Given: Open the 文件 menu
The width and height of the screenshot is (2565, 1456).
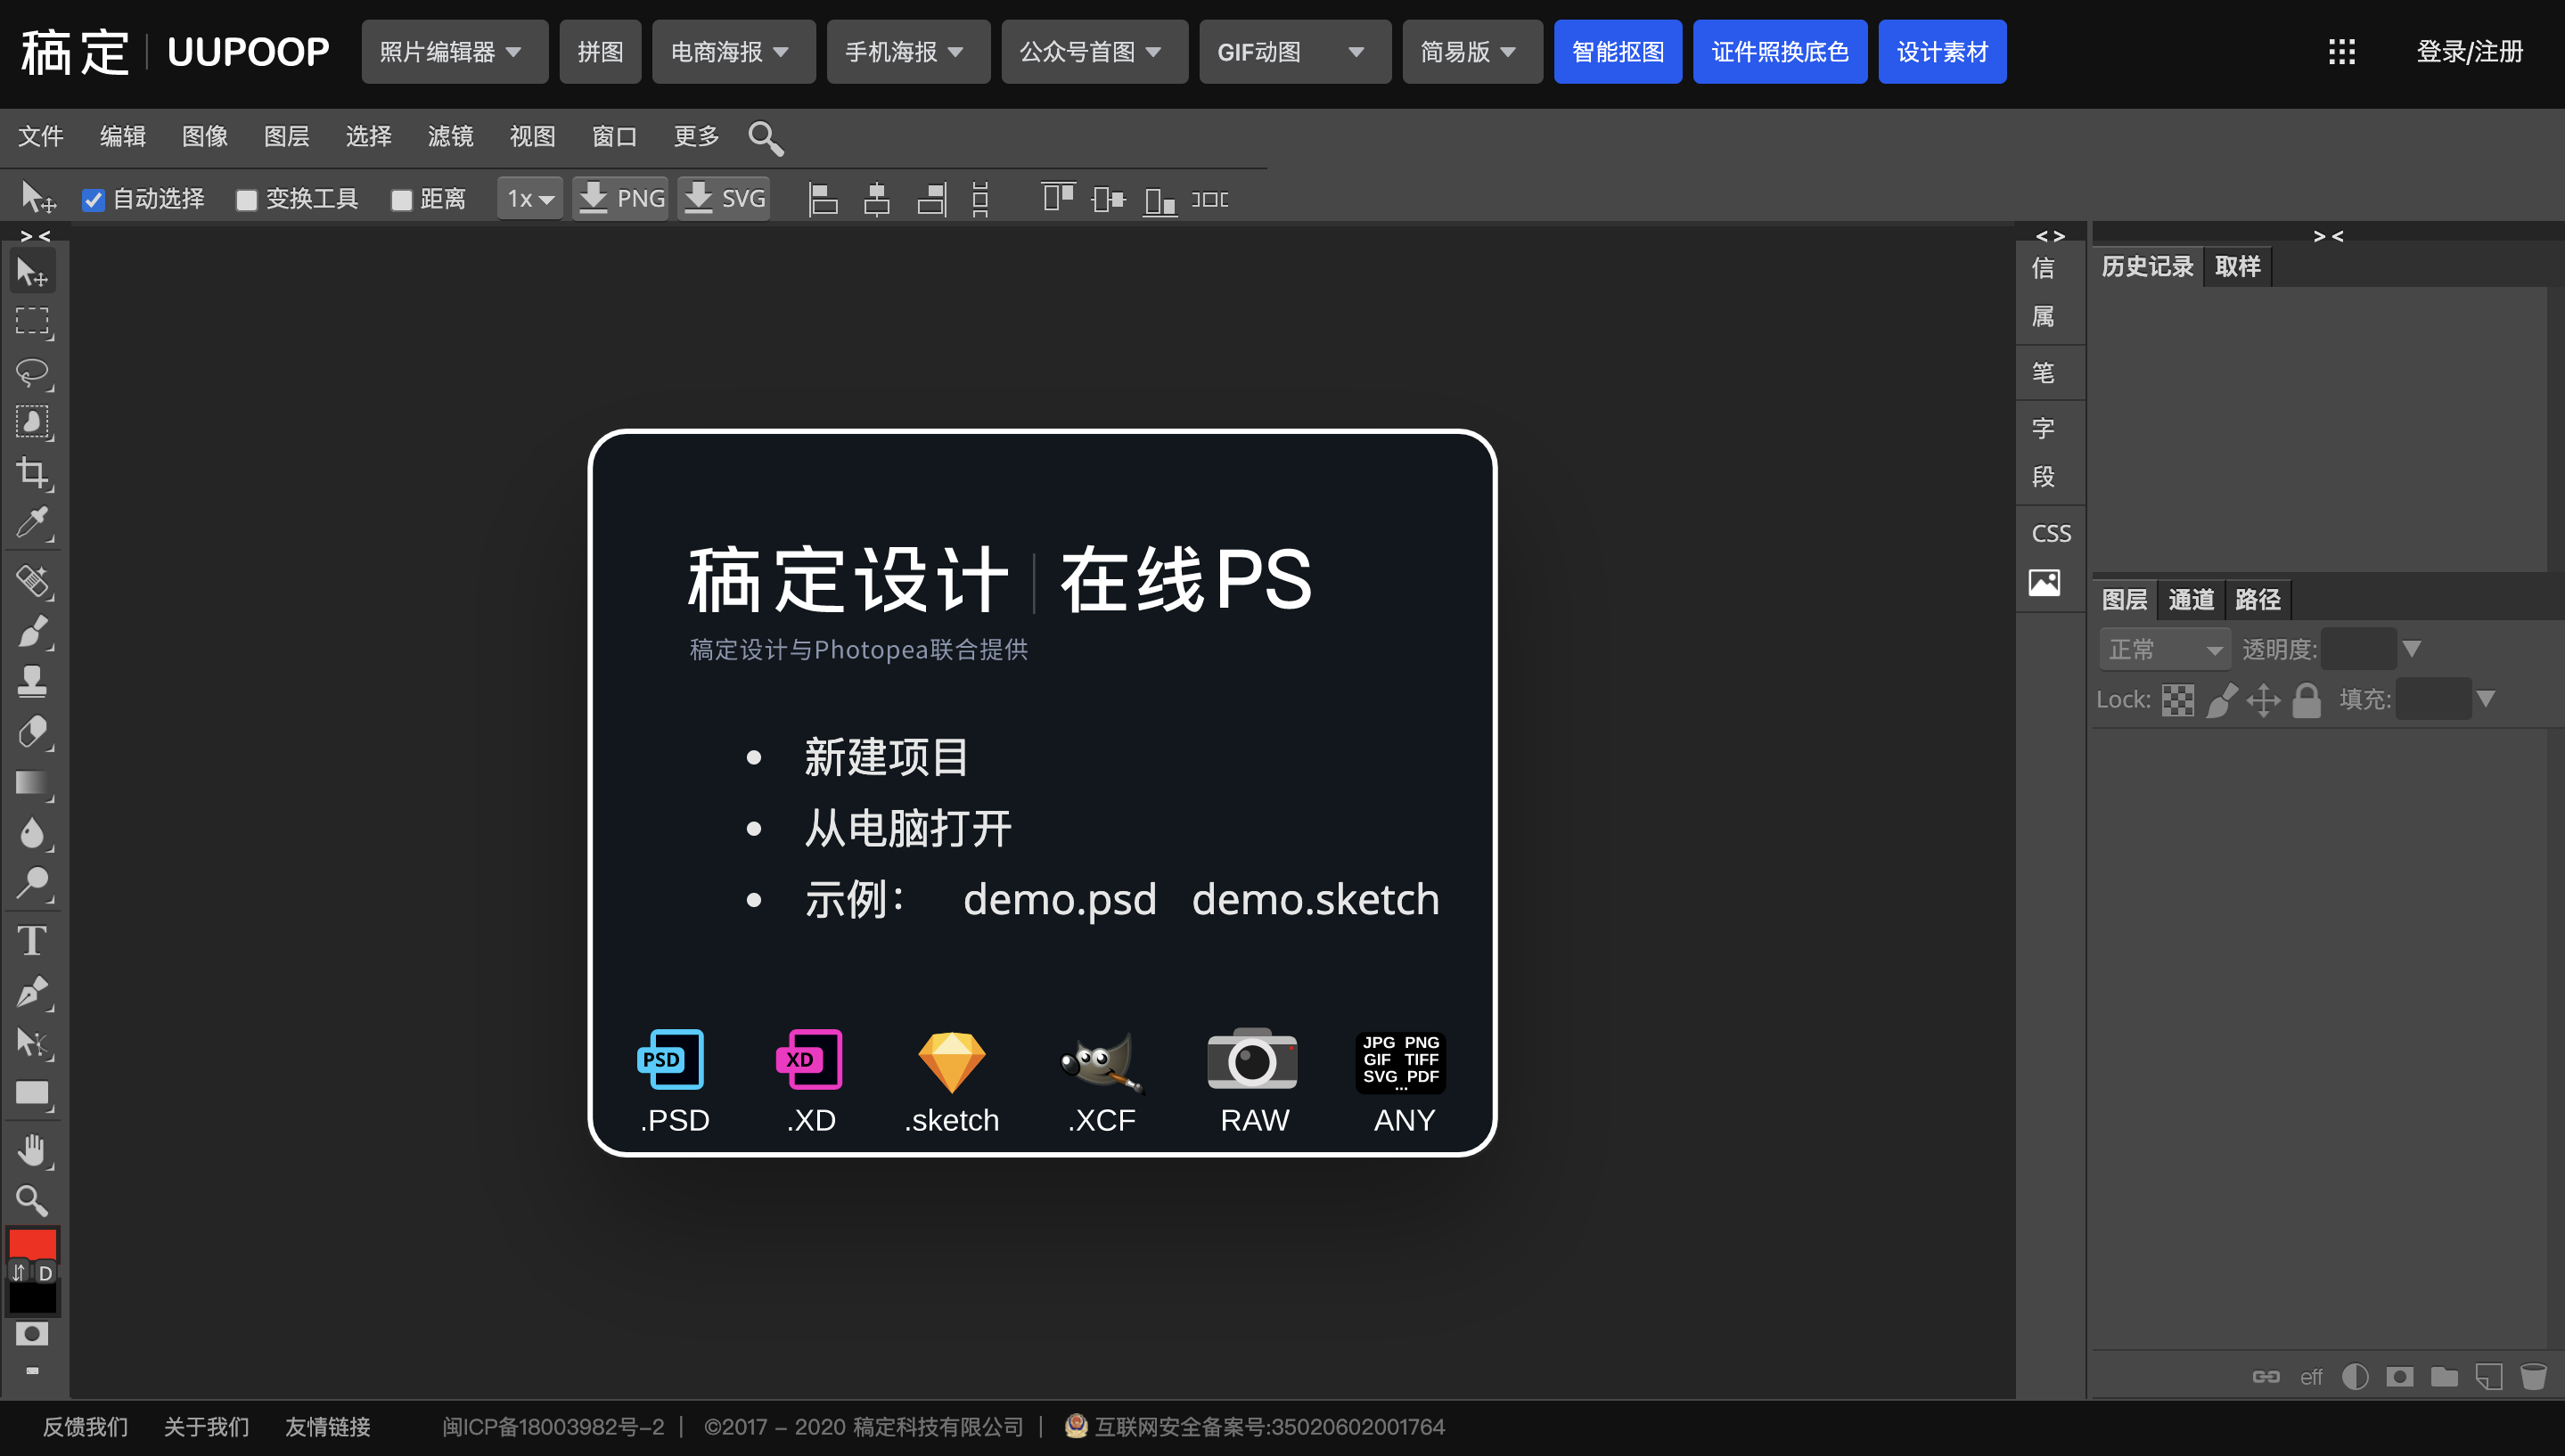Looking at the screenshot, I should tap(41, 137).
